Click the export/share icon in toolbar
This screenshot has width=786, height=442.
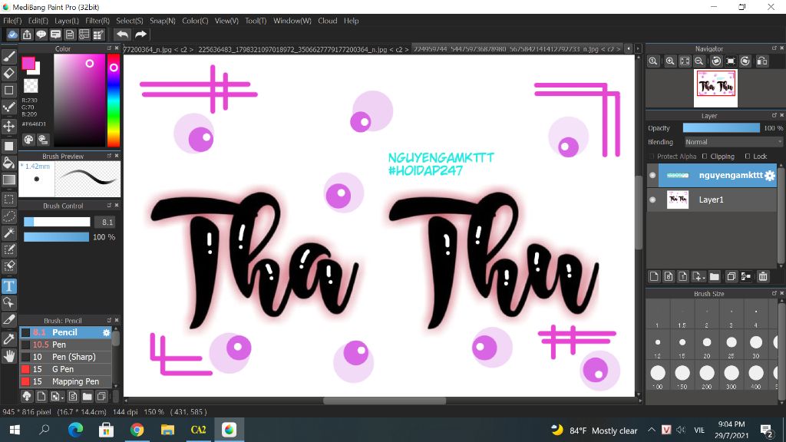[27, 34]
